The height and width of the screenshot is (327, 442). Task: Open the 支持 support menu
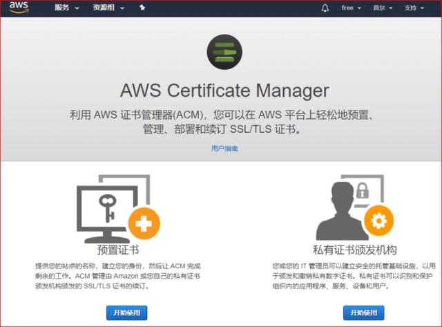click(413, 8)
